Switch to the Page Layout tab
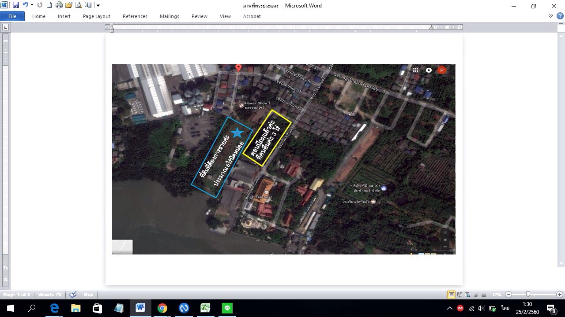This screenshot has width=565, height=317. pyautogui.click(x=96, y=16)
